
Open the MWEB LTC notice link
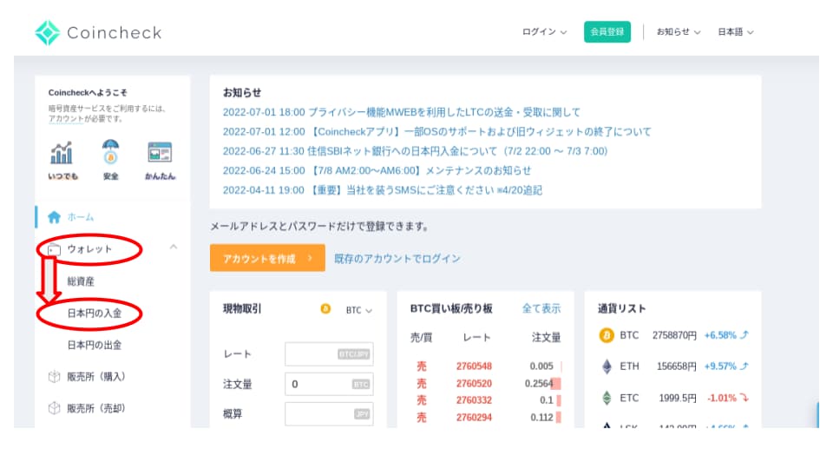(402, 112)
